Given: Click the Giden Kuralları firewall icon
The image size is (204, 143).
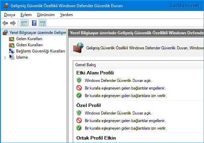Looking at the screenshot, I should click(x=12, y=45).
